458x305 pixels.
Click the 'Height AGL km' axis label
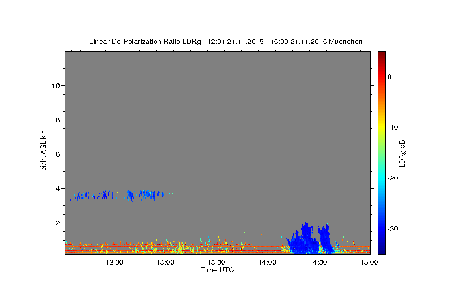tap(44, 152)
